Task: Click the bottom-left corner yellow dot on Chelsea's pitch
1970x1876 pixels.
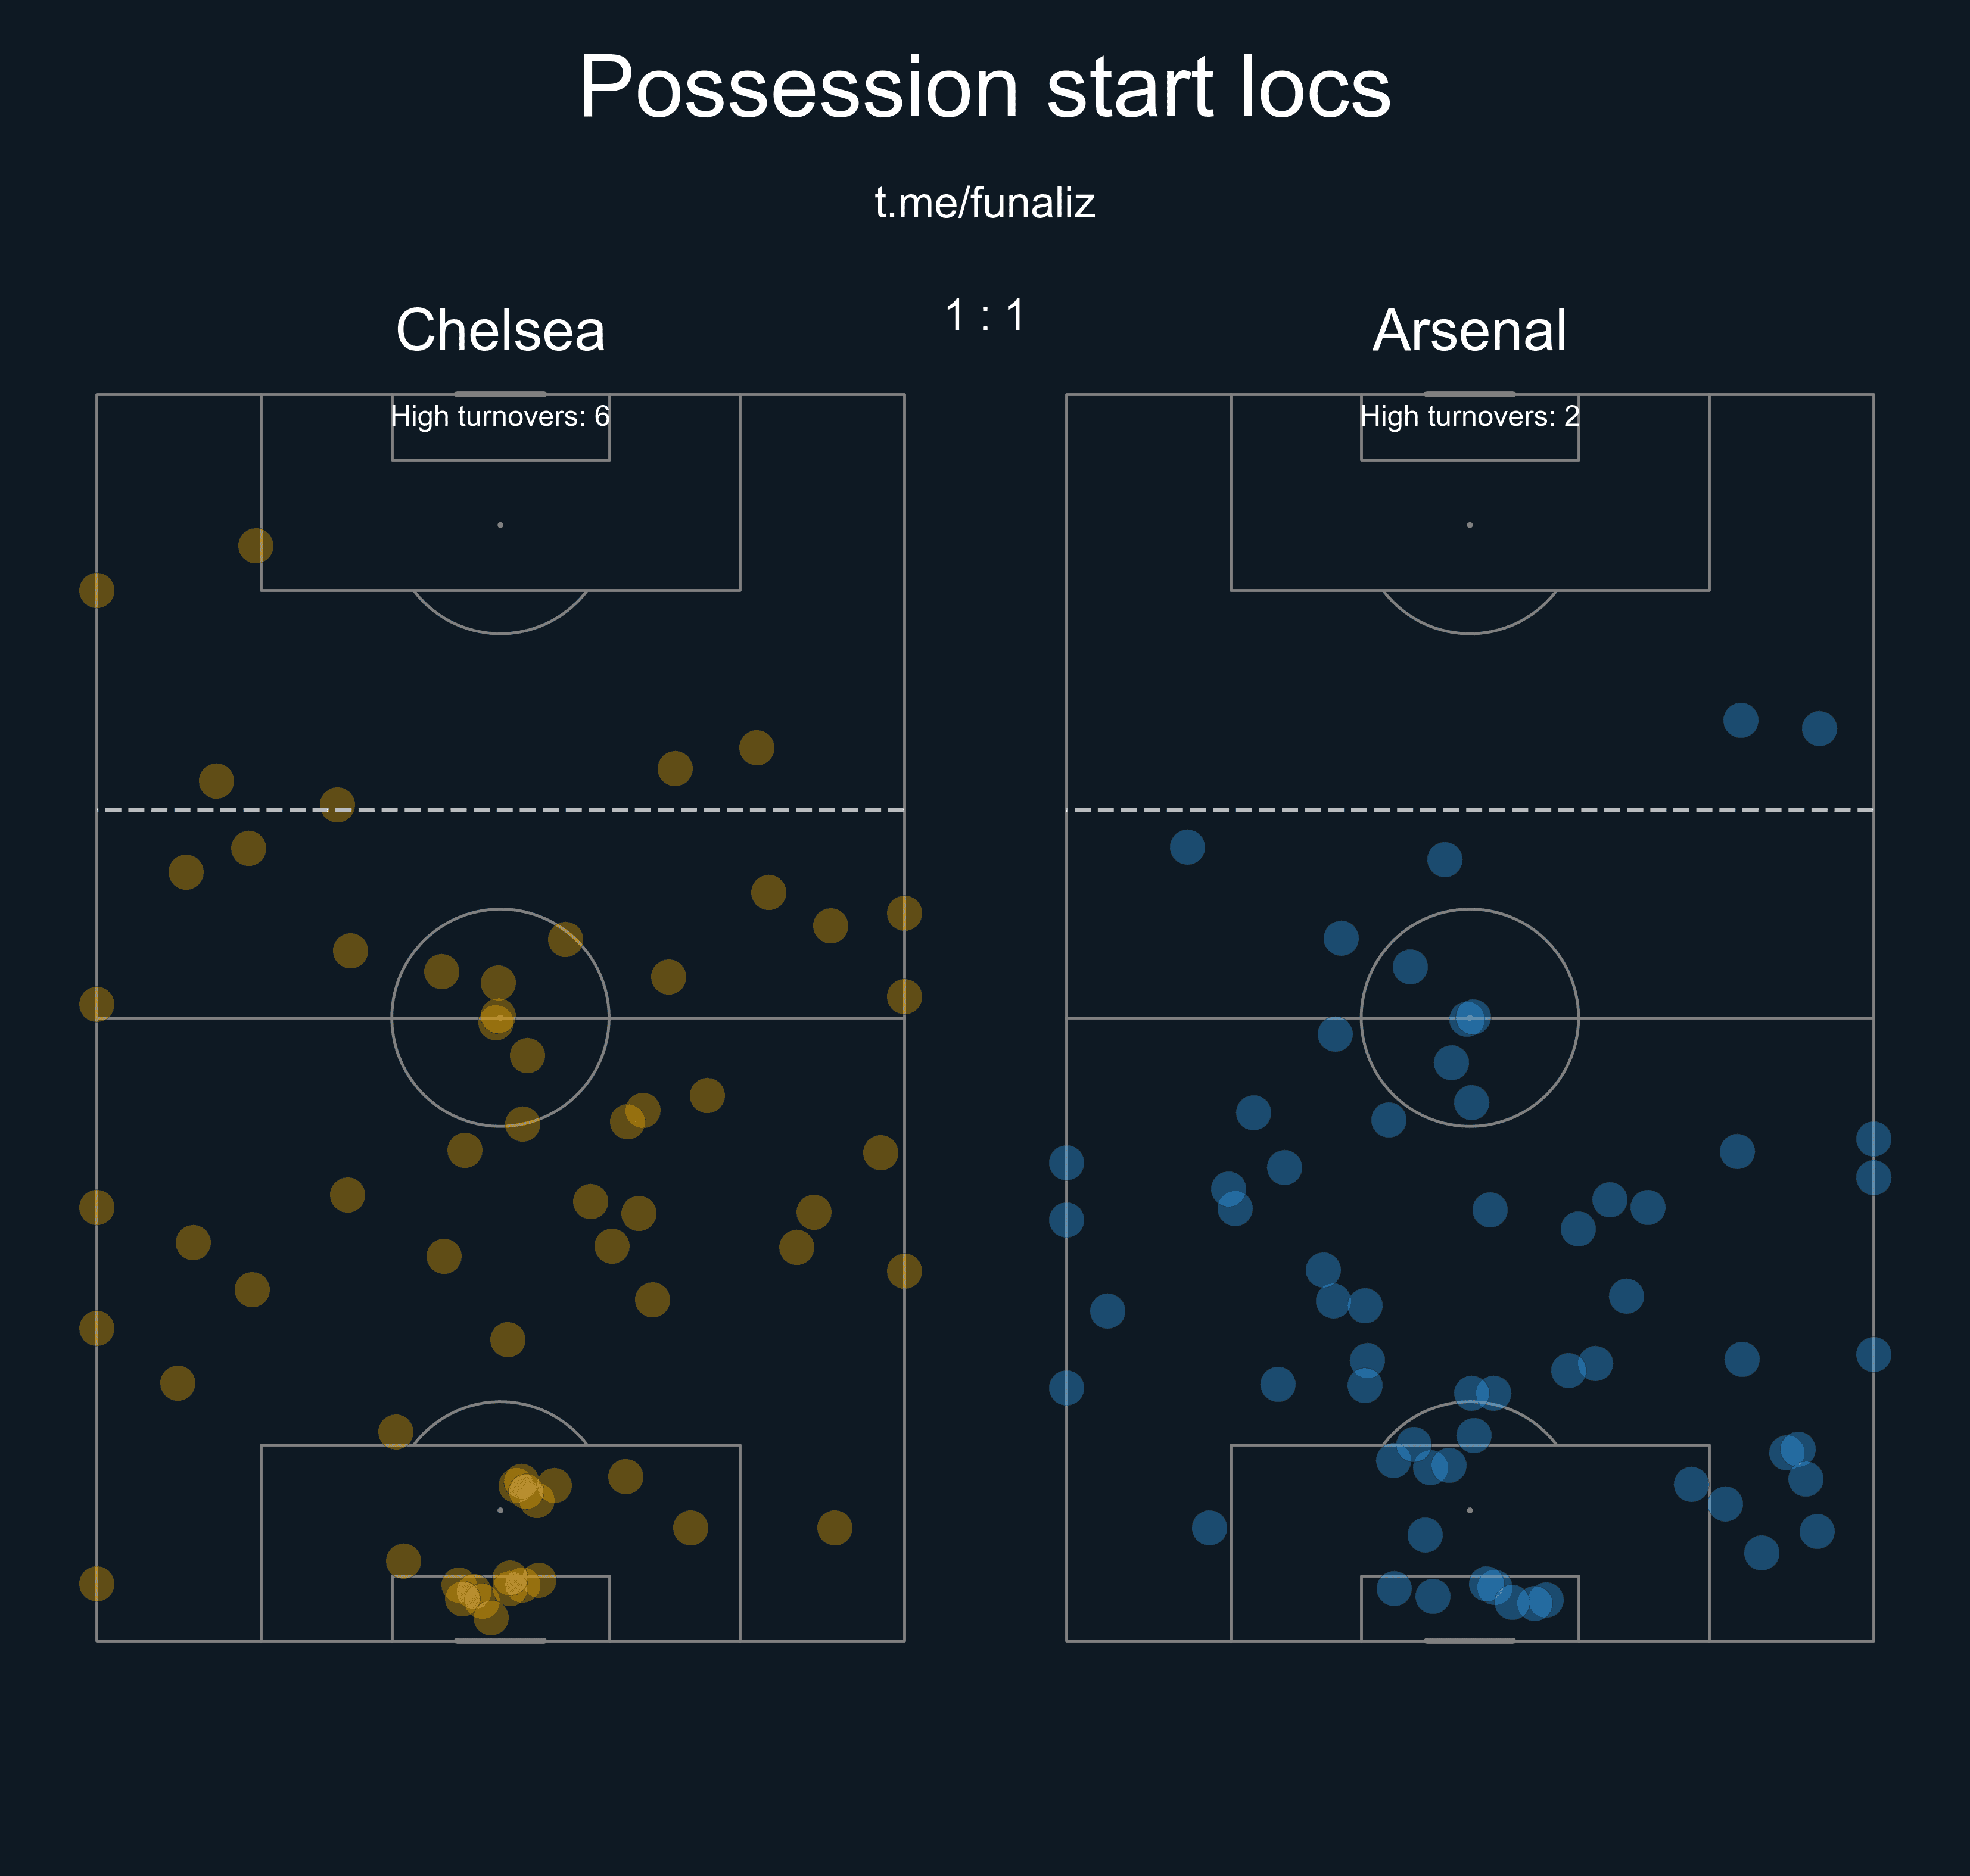Action: pos(97,1584)
